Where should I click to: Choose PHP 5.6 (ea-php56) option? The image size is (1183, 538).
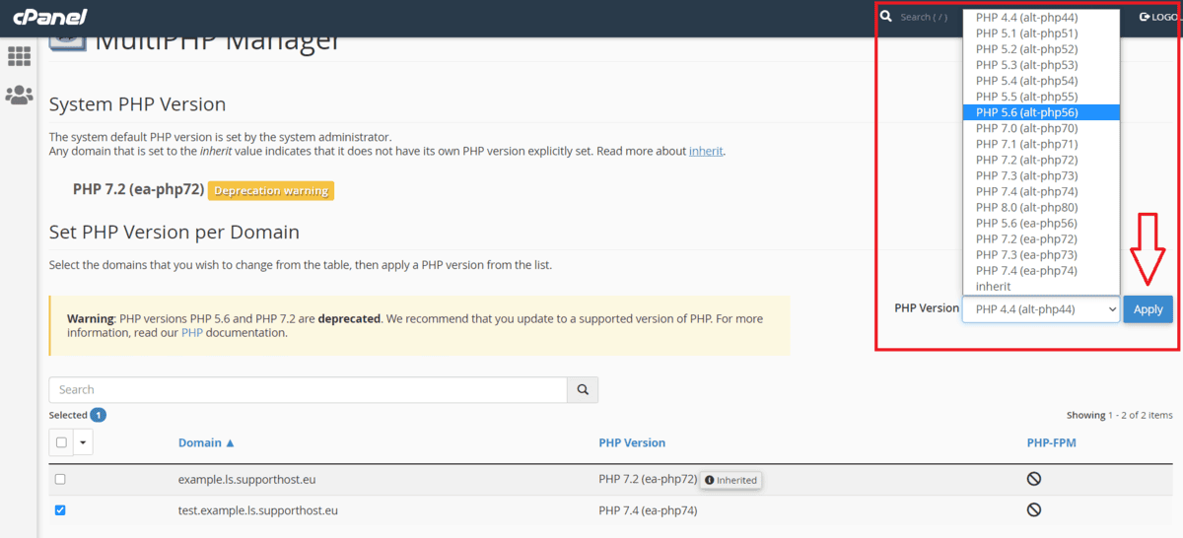click(1041, 223)
